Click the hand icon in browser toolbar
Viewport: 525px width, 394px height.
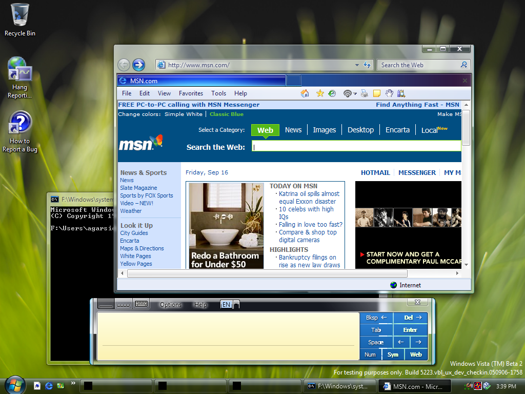coord(389,93)
